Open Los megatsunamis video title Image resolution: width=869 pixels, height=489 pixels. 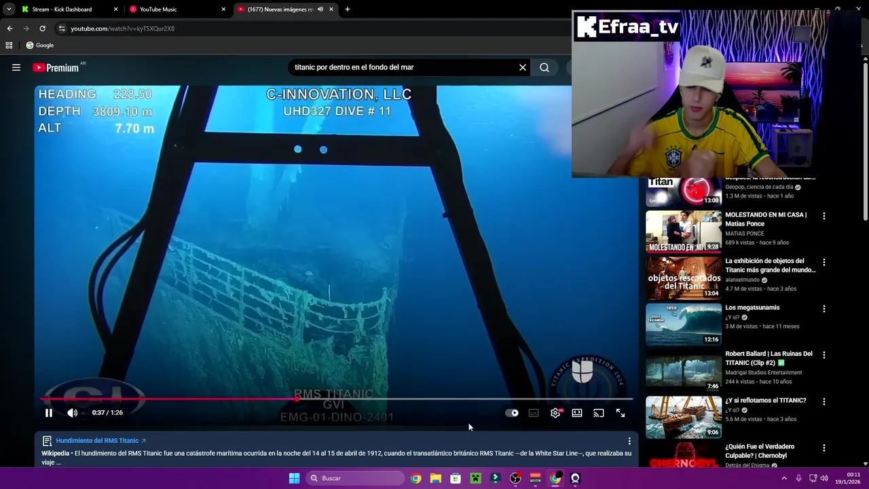752,308
